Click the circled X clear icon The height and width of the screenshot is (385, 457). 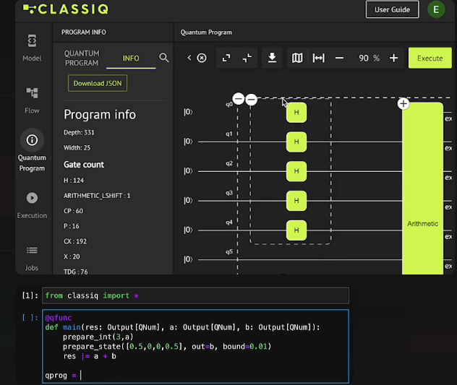coord(202,58)
